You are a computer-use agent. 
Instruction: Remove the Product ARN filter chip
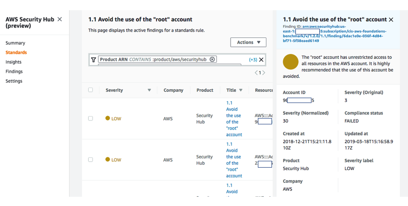click(x=213, y=59)
